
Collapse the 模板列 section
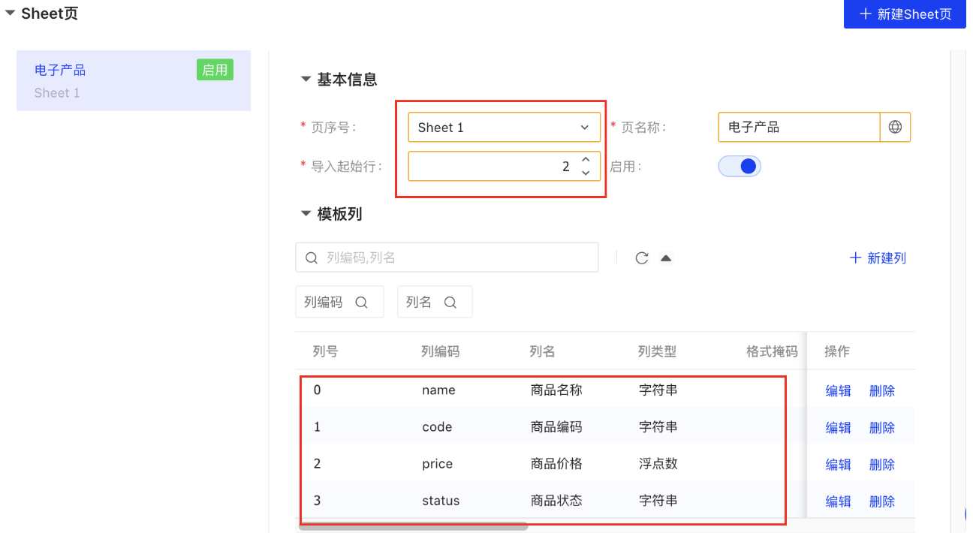pyautogui.click(x=306, y=214)
